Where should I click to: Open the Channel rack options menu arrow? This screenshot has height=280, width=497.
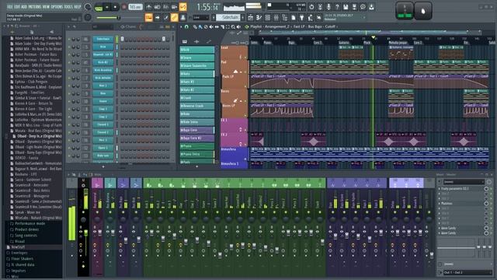pyautogui.click(x=68, y=27)
